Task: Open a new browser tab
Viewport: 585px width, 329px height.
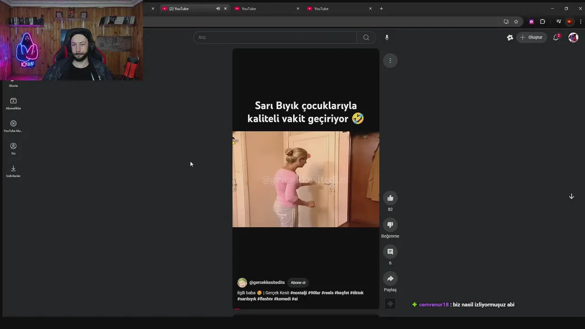Action: click(381, 9)
